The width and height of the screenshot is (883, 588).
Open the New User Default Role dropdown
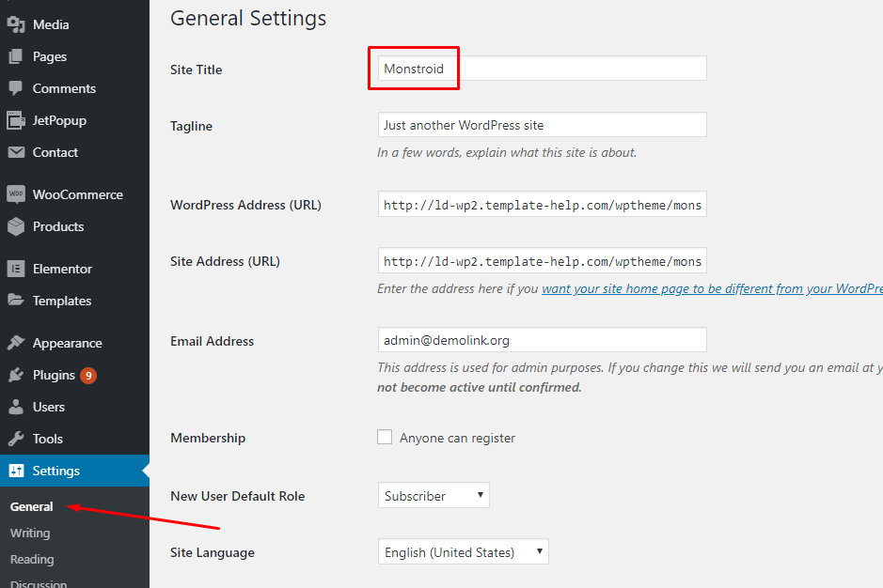(434, 495)
